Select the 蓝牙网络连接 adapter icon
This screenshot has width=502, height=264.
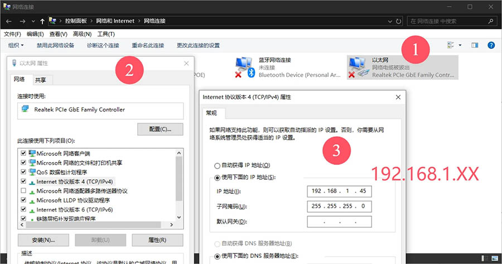coord(245,67)
